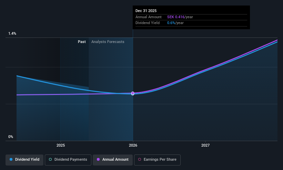Toggle the Dividend Payments series
Screen dimensions: 283x170
click(x=68, y=160)
